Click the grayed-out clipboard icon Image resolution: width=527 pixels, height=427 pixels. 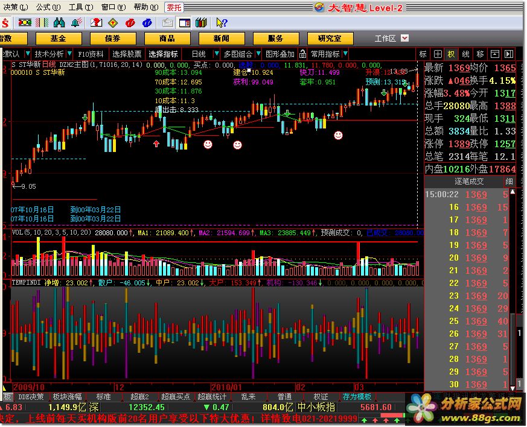[x=167, y=23]
